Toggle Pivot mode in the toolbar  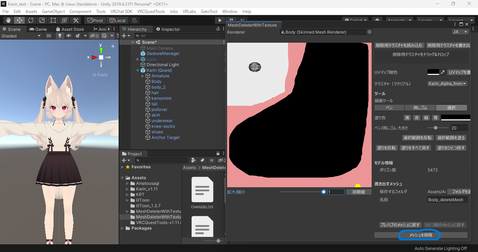coord(94,20)
